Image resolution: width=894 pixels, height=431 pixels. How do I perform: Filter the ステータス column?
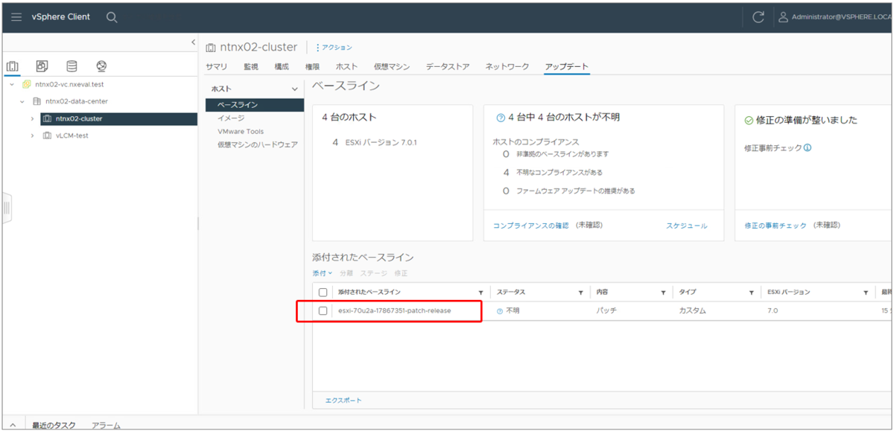coord(580,293)
